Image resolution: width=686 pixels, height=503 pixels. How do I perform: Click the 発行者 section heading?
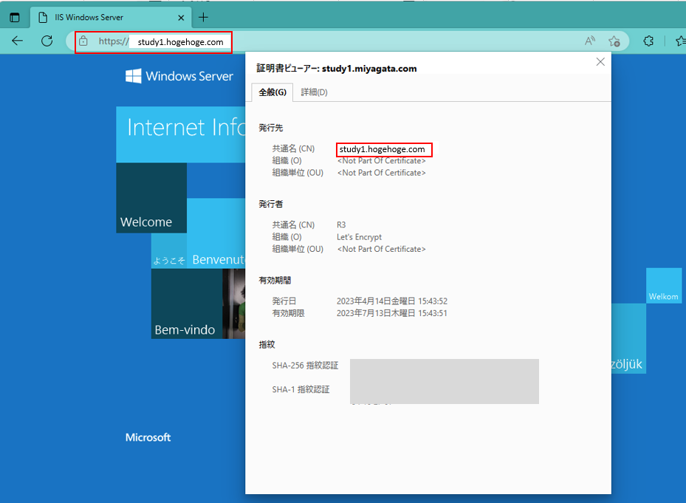click(271, 204)
